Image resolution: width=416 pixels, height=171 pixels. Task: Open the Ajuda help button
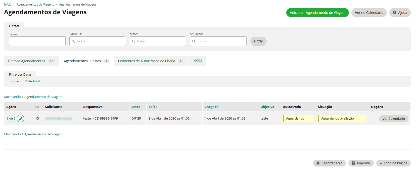tap(400, 13)
